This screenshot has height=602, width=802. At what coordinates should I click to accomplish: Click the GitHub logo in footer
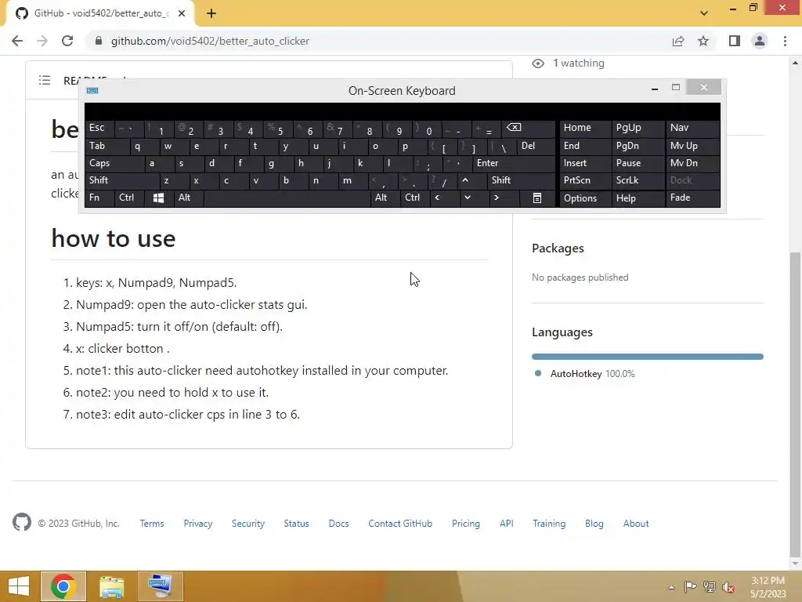(x=21, y=523)
